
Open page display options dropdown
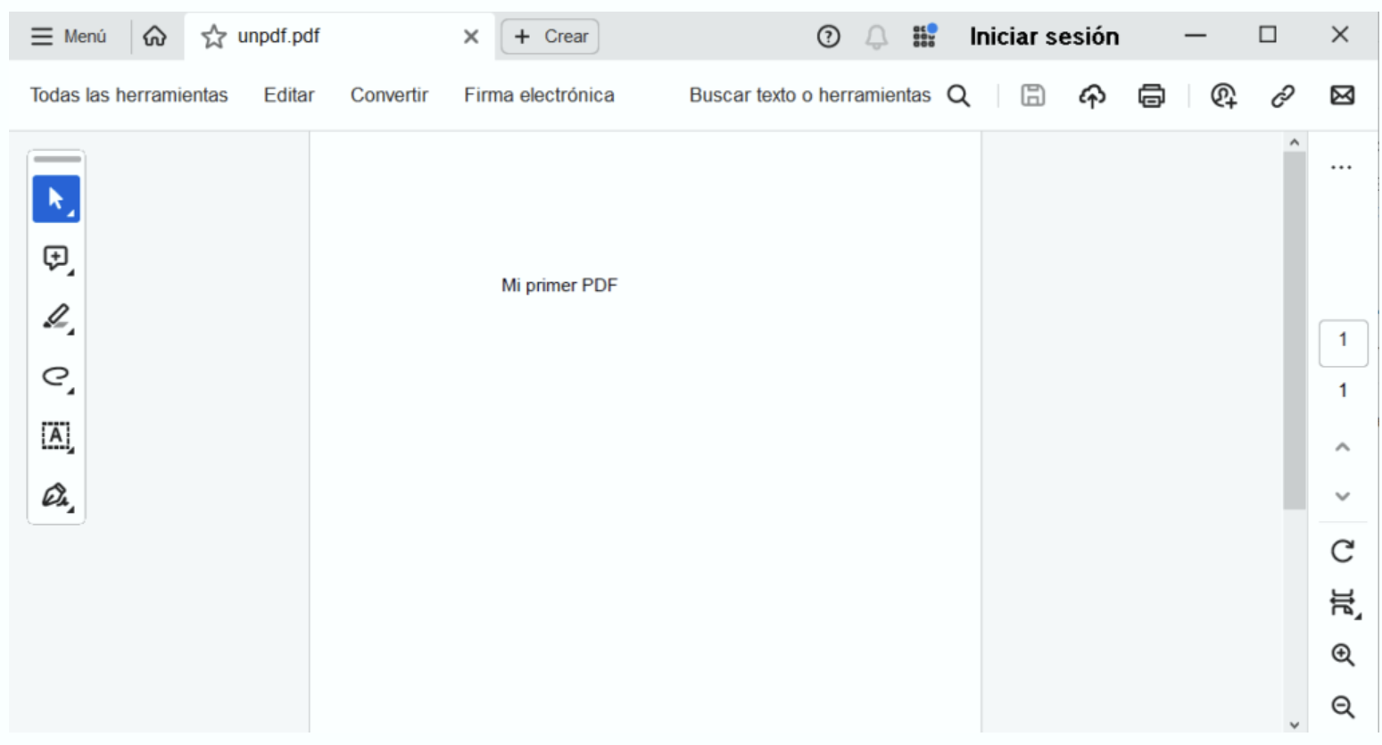(1342, 603)
